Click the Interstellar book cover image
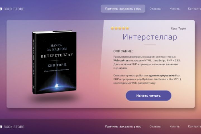 (x=54, y=62)
